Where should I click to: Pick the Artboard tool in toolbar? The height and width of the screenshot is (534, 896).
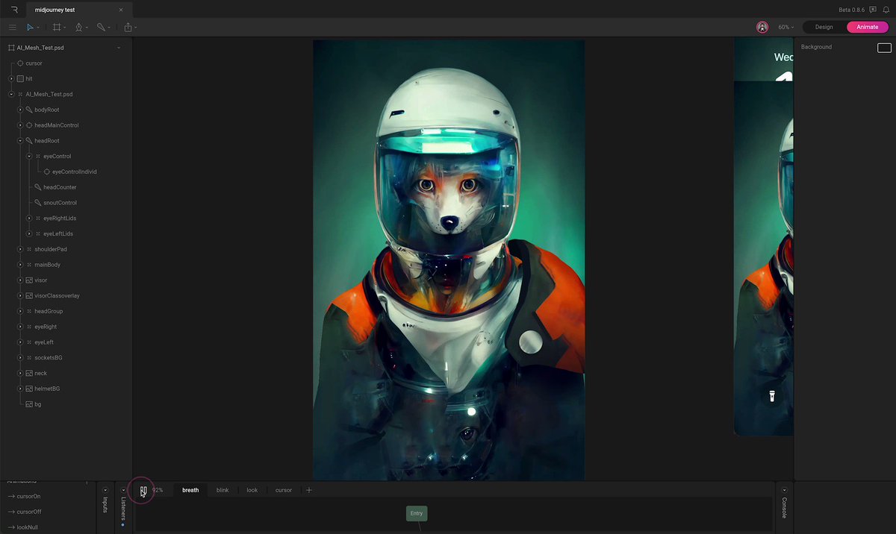click(57, 27)
